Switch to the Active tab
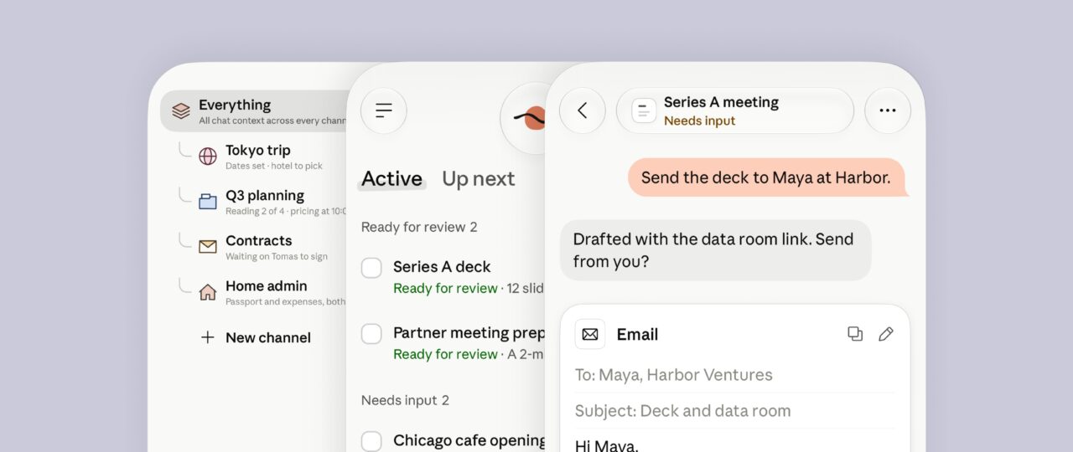 [391, 178]
